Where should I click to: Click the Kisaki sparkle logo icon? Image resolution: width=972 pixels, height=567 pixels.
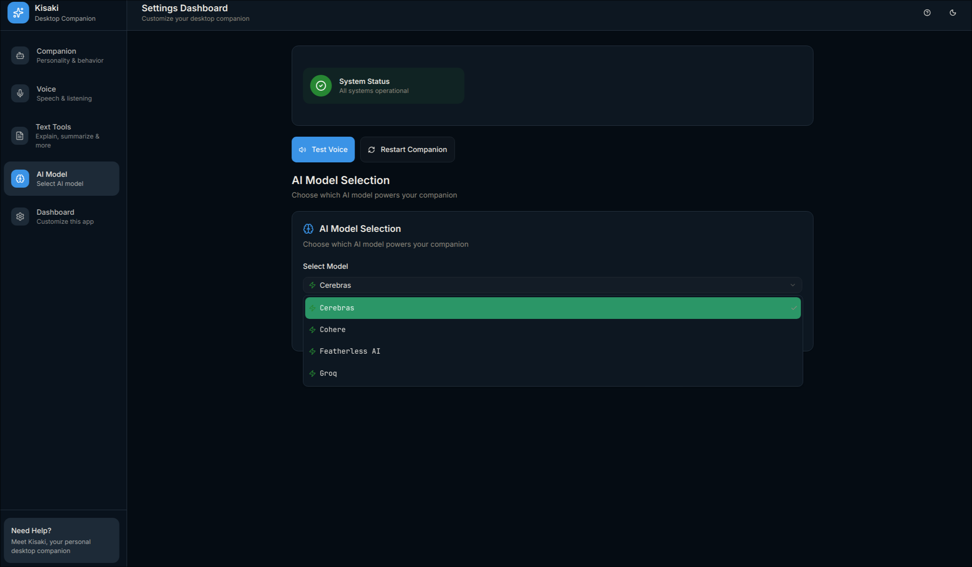tap(18, 13)
